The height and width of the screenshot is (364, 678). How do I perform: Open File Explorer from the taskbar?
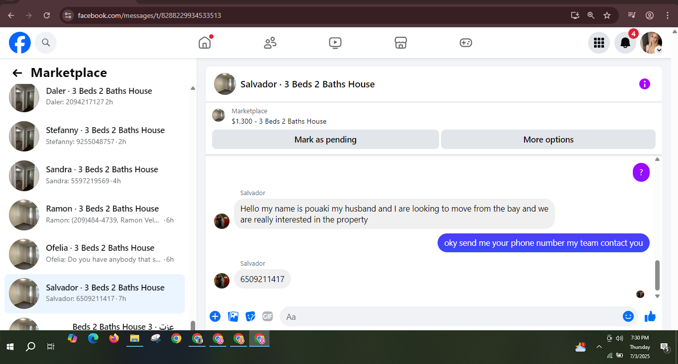135,339
